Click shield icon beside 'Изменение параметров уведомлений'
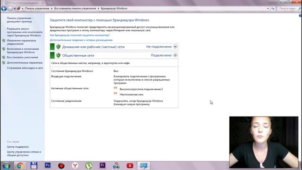302x170 pixels. click(4, 41)
